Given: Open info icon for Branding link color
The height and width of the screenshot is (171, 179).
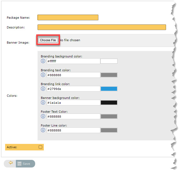Looking at the screenshot, I should (x=43, y=89).
